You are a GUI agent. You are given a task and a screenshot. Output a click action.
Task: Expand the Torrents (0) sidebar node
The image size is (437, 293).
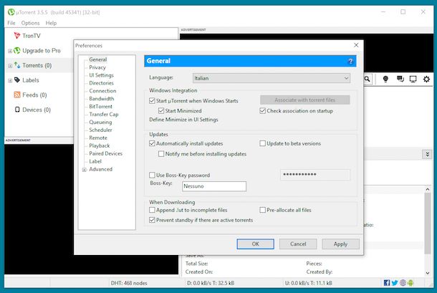pyautogui.click(x=10, y=66)
